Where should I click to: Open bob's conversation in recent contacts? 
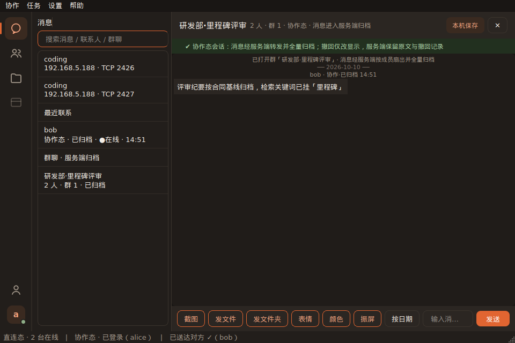point(103,135)
